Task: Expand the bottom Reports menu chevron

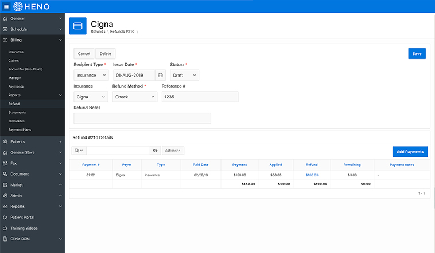Action: [60, 207]
